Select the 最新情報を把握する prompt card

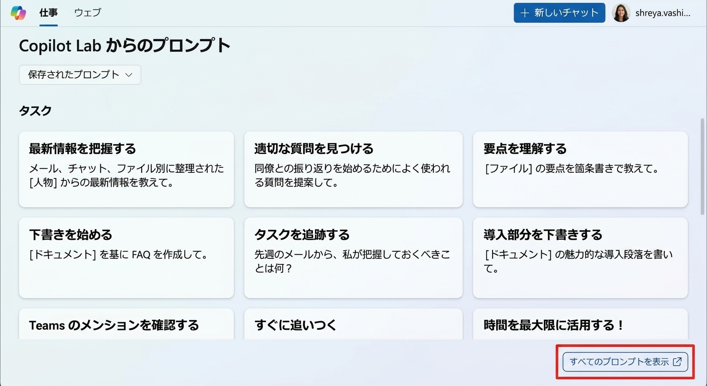pos(127,169)
